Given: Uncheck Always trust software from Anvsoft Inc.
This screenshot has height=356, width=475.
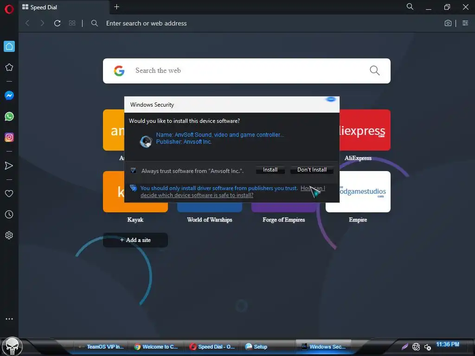Looking at the screenshot, I should pyautogui.click(x=133, y=171).
